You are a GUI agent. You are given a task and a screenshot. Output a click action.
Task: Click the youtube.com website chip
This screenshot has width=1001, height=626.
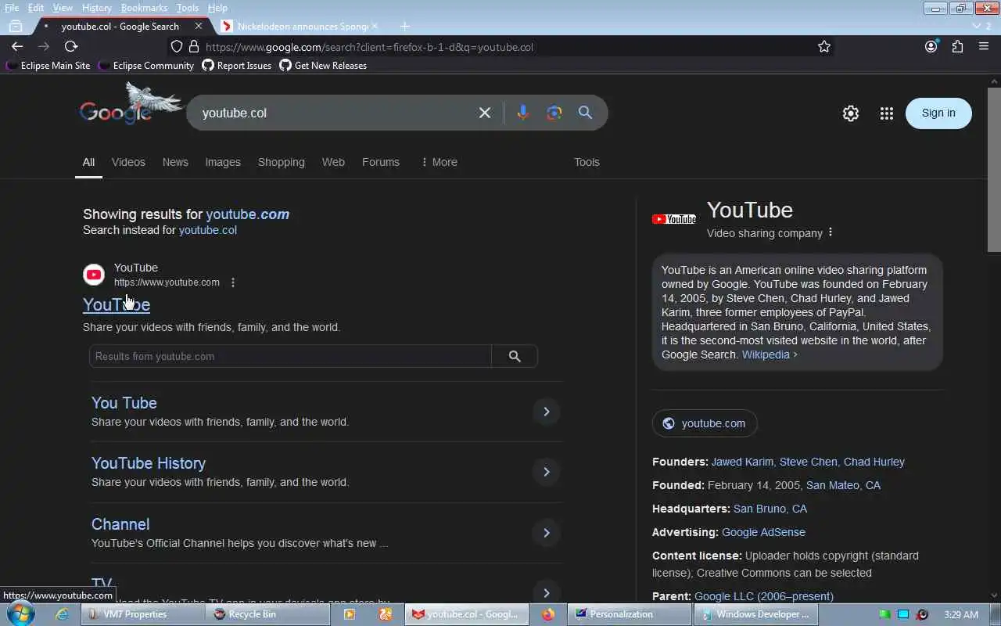tap(705, 423)
